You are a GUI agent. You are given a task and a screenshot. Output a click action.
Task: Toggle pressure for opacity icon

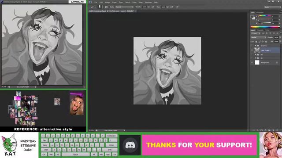tap(153, 7)
